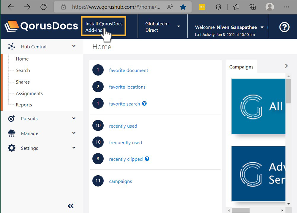
Task: Click the horizontal scrollbar thumb under Campaigns
Action: pos(241,210)
